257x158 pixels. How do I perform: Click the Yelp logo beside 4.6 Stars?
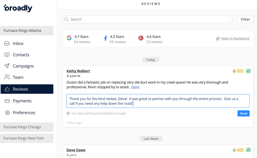point(141,38)
